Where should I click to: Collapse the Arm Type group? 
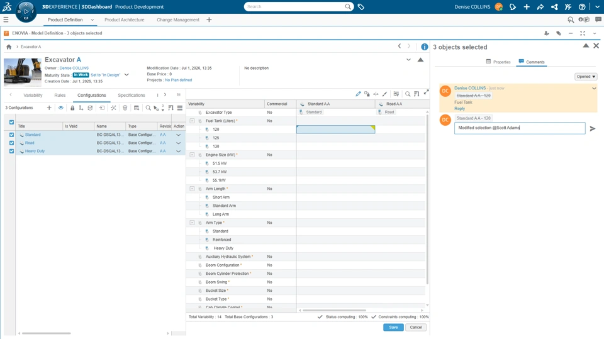pyautogui.click(x=192, y=223)
